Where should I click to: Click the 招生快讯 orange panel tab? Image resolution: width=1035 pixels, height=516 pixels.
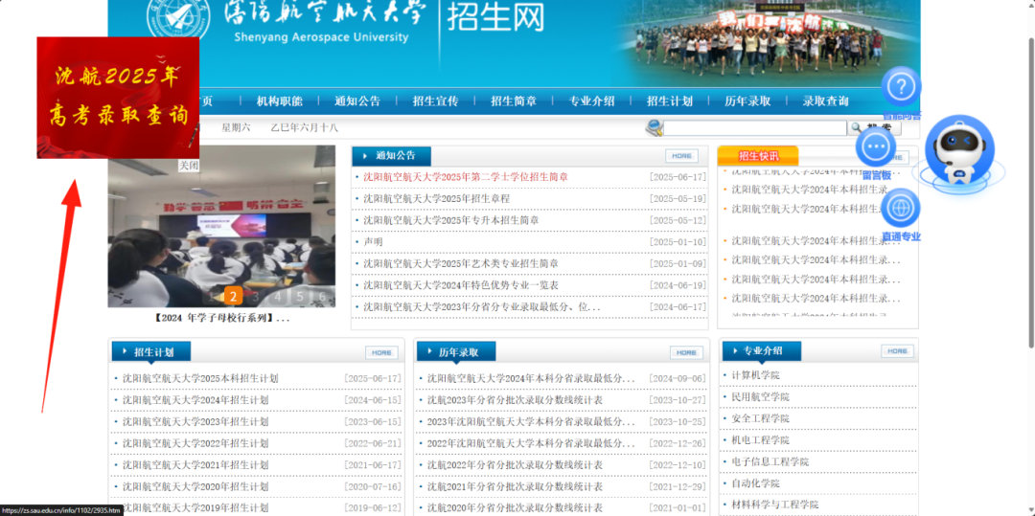click(x=758, y=156)
